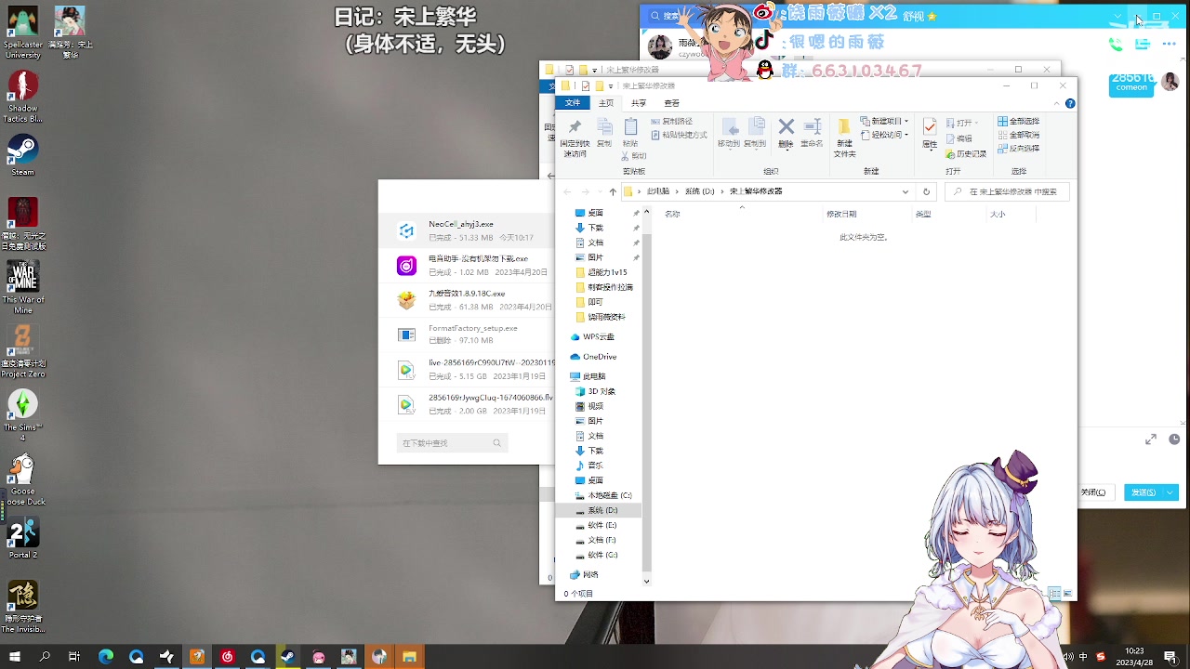Open Portal 2 desktop shortcut
This screenshot has height=669, width=1190.
[x=22, y=538]
